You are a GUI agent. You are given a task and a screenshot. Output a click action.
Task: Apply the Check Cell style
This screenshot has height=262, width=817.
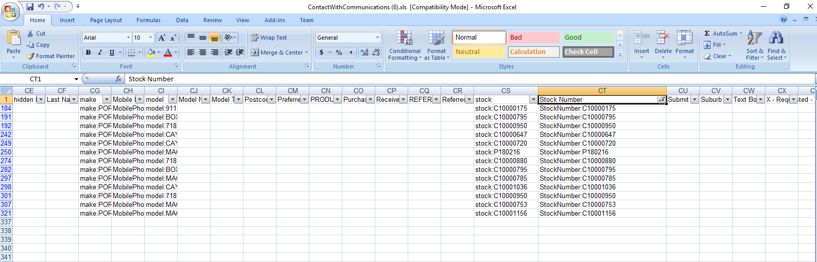[588, 52]
